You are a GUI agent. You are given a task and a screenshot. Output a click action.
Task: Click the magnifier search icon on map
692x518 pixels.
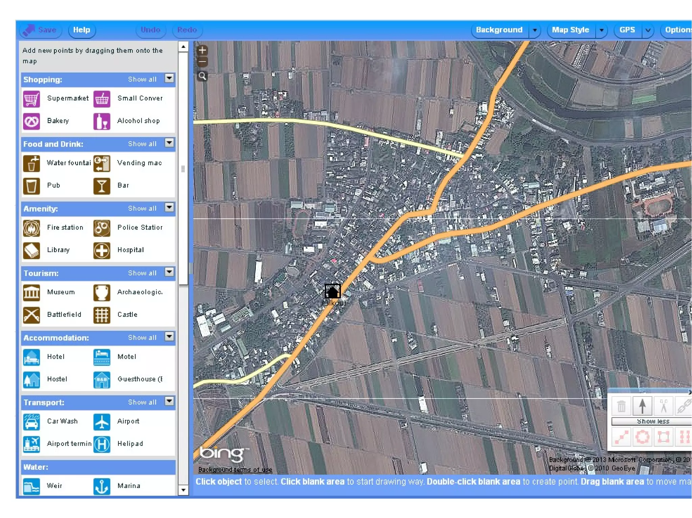[202, 76]
